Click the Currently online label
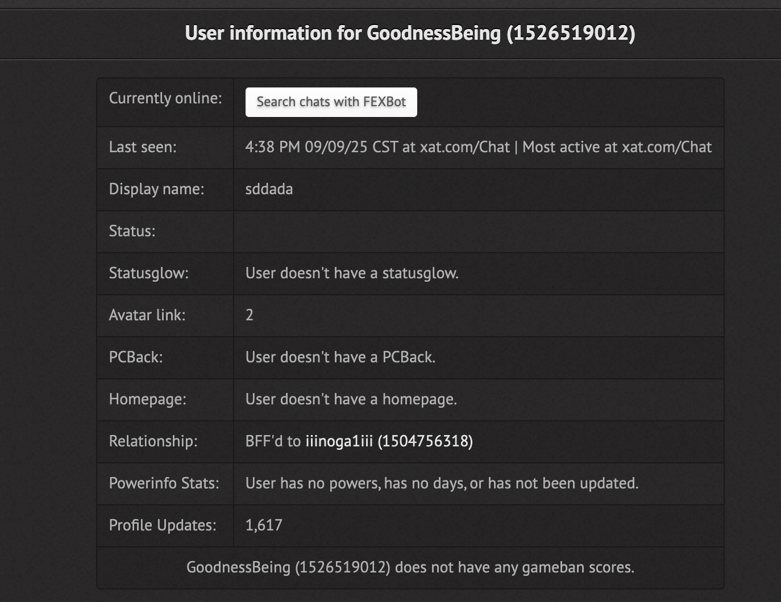The height and width of the screenshot is (602, 781). 165,98
